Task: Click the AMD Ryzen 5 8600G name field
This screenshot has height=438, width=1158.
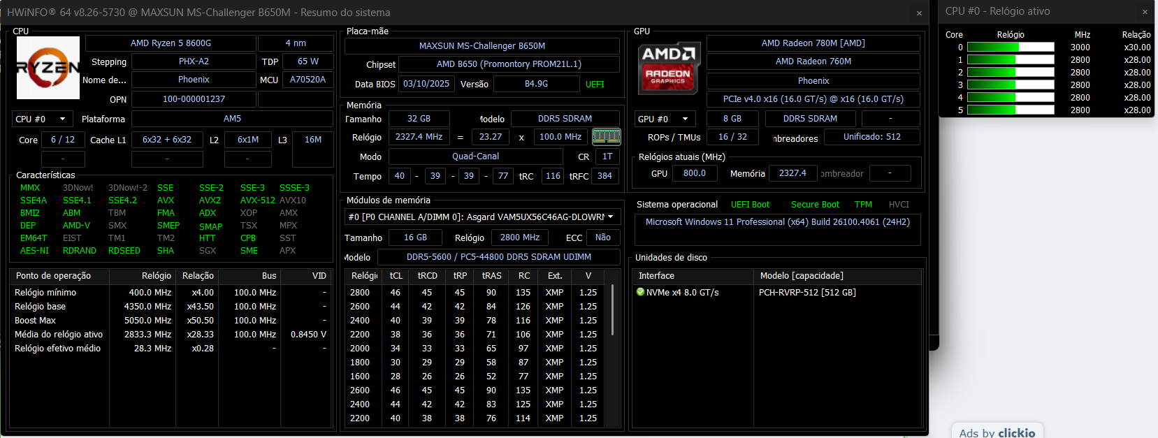Action: pyautogui.click(x=171, y=43)
